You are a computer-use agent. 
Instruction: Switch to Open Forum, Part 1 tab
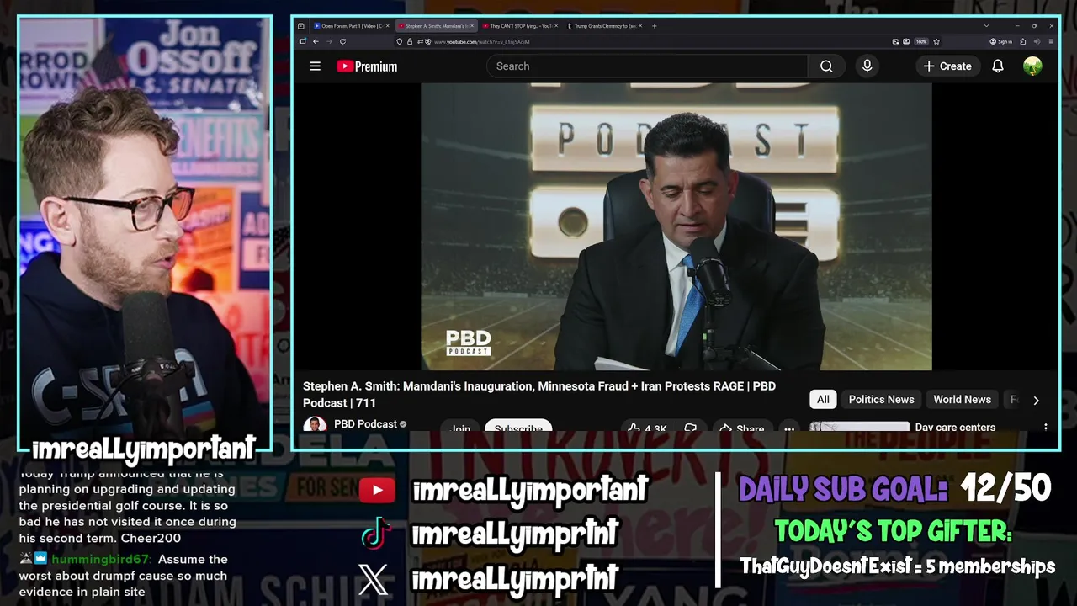coord(349,26)
